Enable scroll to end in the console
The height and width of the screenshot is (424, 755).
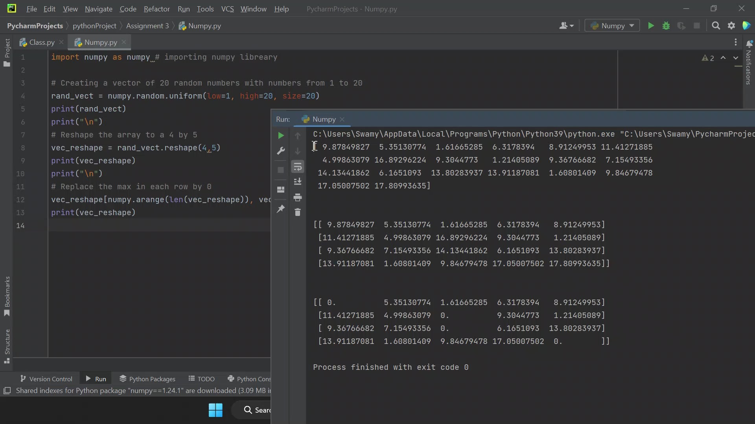(298, 181)
